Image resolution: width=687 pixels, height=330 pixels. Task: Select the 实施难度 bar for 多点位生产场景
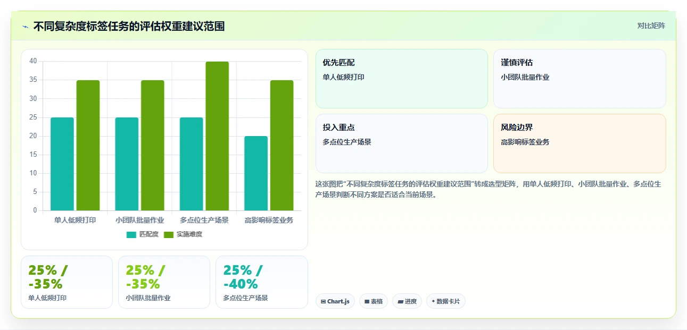pos(217,136)
